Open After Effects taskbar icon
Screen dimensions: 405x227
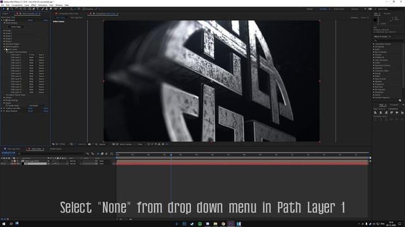pyautogui.click(x=230, y=224)
